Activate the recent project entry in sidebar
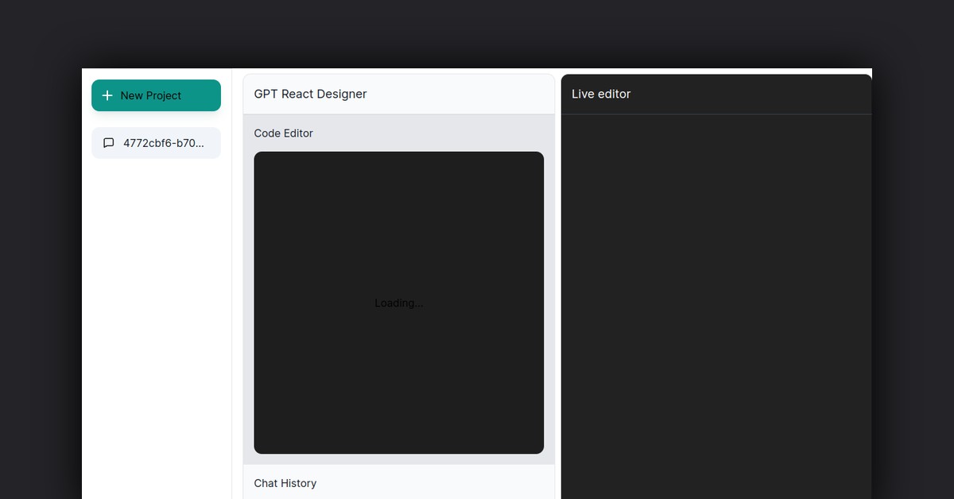 [156, 142]
